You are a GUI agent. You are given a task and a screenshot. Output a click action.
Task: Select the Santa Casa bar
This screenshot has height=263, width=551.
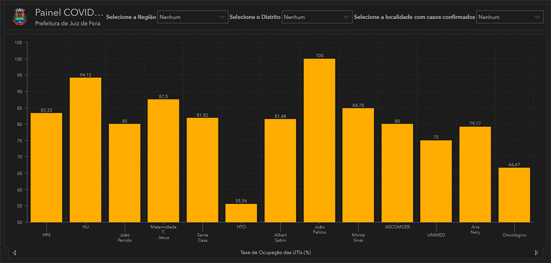(202, 170)
